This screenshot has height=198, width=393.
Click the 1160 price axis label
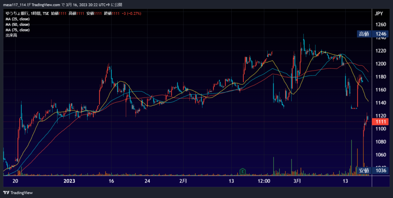coord(381,90)
